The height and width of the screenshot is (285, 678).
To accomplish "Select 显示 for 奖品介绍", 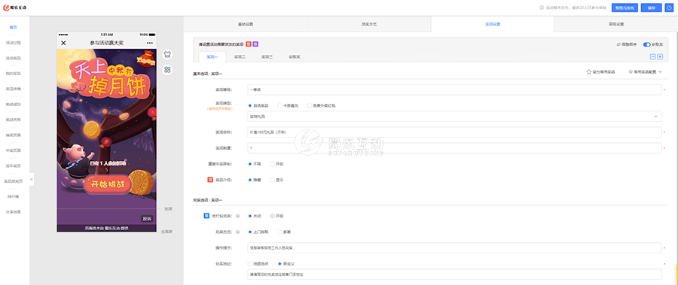I will click(x=272, y=180).
